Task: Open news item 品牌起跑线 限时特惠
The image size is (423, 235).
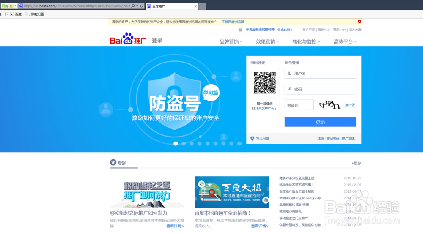Action: (294, 205)
